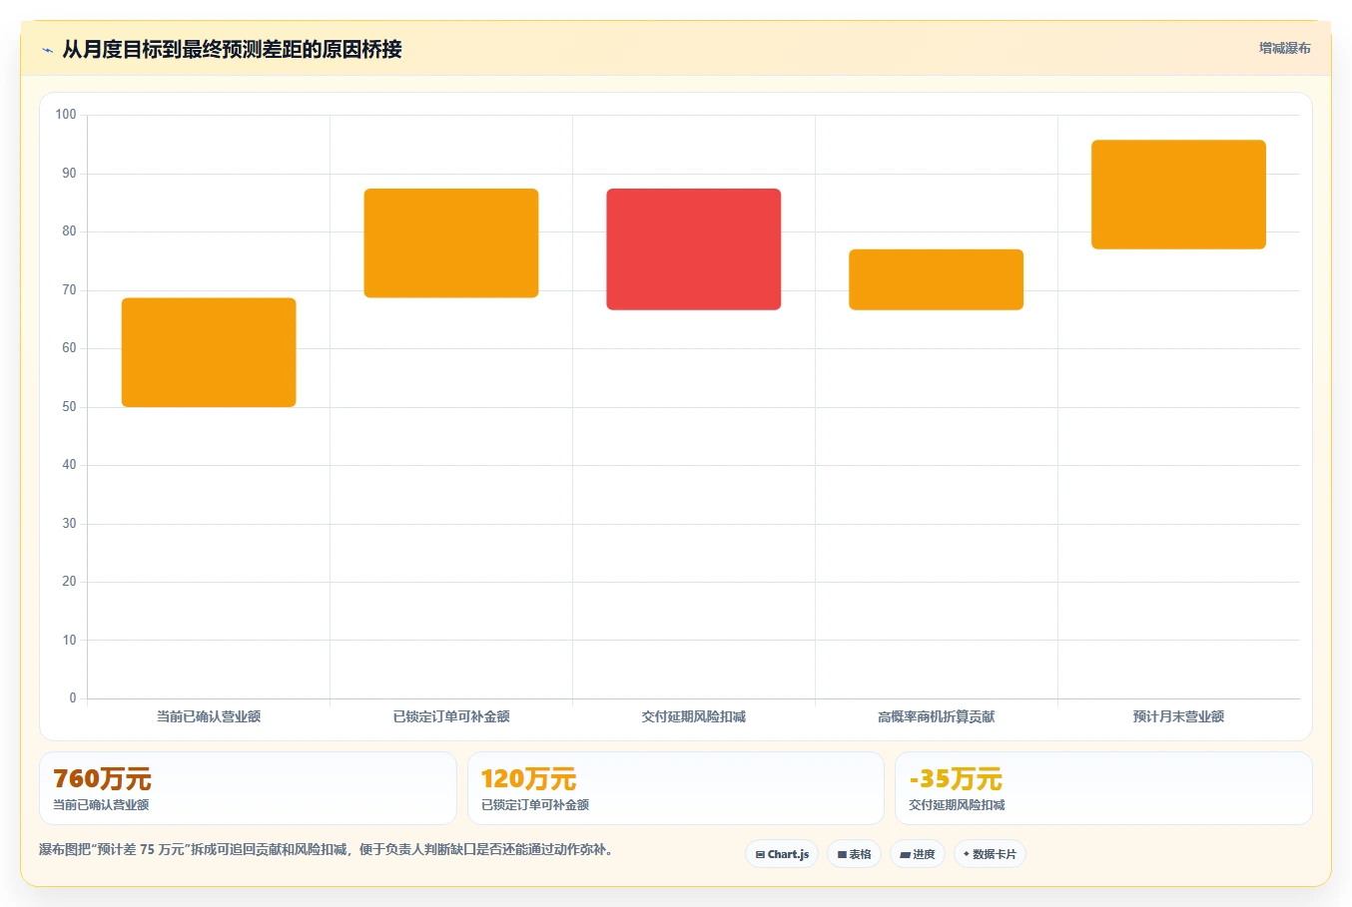Click x-axis label 交付延期风险扣减
Viewport: 1352px width, 907px height.
tap(694, 716)
